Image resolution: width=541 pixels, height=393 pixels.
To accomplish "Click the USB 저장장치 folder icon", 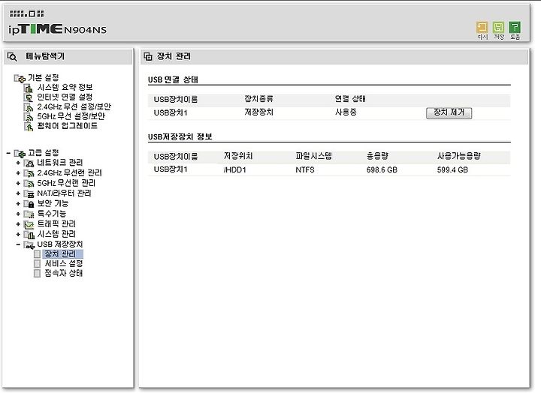I will pos(29,245).
